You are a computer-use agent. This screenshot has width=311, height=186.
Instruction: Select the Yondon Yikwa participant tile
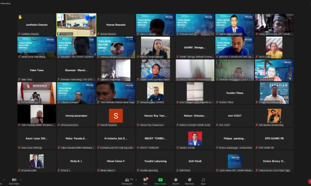tap(234, 93)
